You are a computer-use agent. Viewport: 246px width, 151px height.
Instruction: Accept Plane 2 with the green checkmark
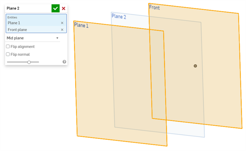tap(56, 9)
